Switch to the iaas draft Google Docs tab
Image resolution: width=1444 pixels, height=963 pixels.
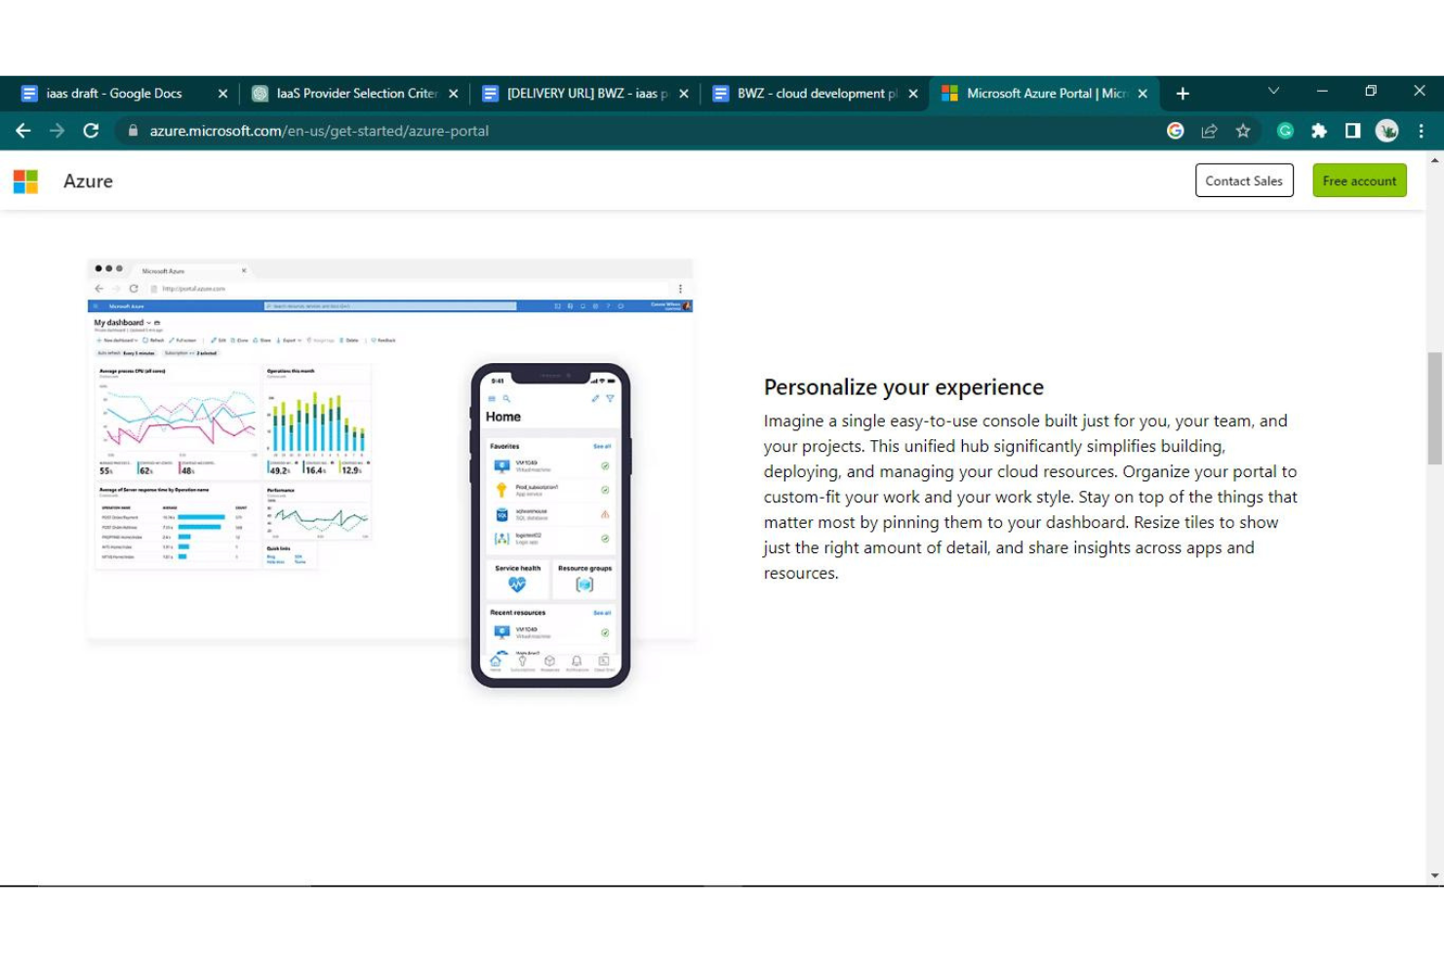tap(112, 93)
